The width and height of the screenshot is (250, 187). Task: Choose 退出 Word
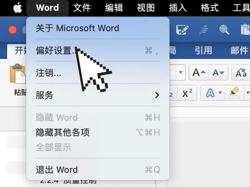[x=98, y=170]
